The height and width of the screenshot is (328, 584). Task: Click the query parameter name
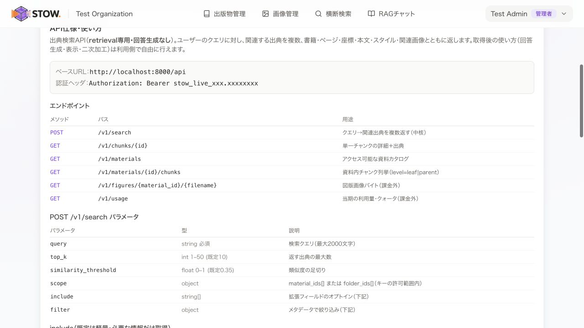click(58, 244)
